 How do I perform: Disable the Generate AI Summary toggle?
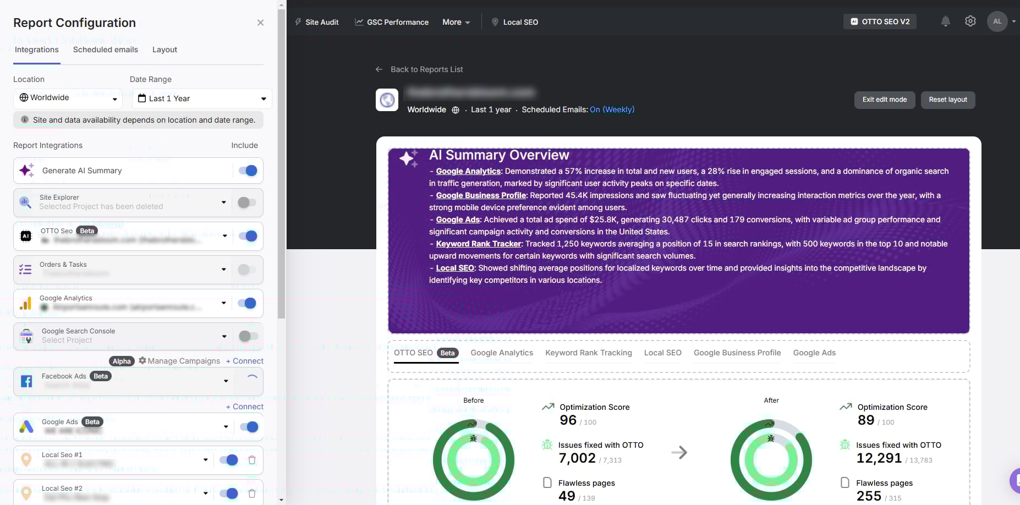248,171
